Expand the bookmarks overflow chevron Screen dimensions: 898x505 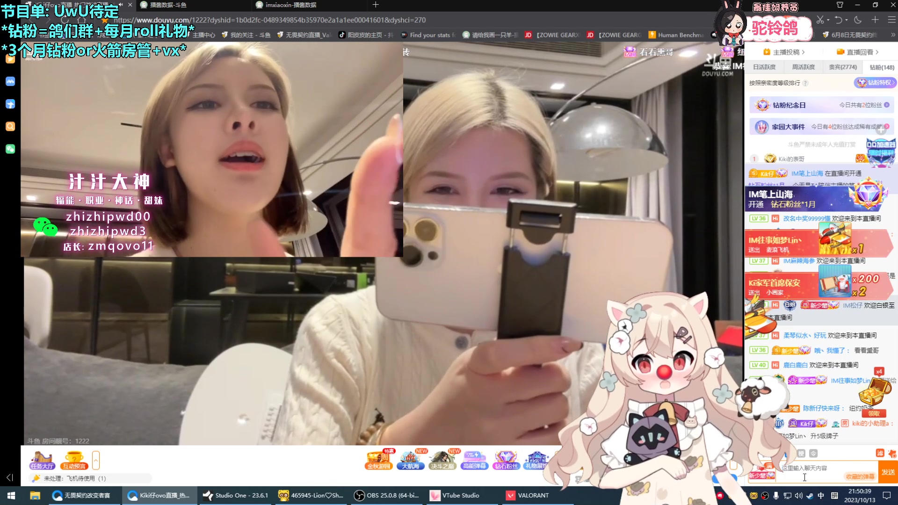point(893,35)
